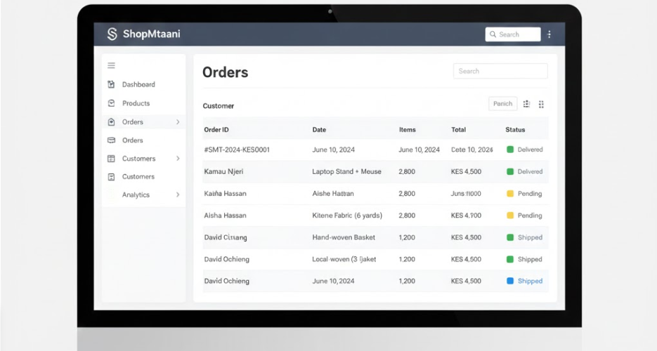Open Customers item without chevron

pyautogui.click(x=138, y=176)
